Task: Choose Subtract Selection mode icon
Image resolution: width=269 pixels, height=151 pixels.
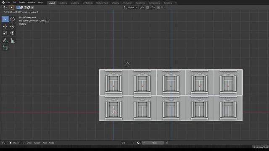Action: [25, 8]
